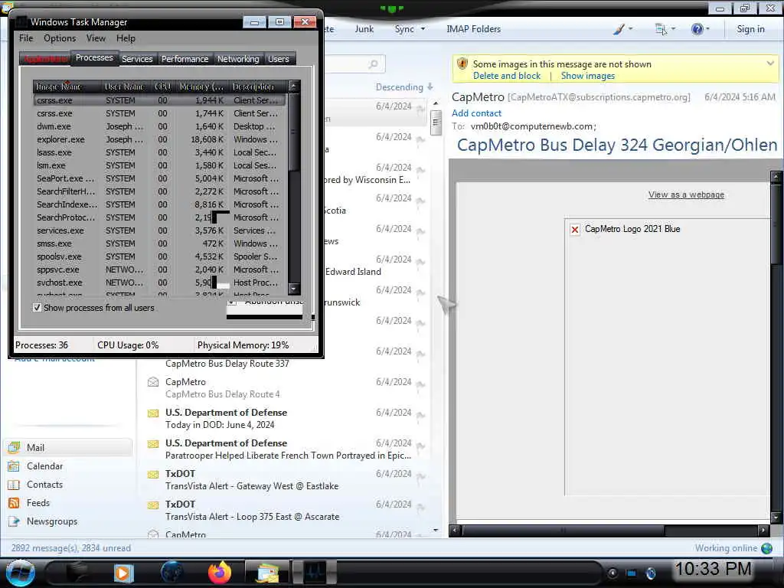The width and height of the screenshot is (784, 588).
Task: Click the reading pane horizontal scrollbar thumb
Action: [x=563, y=530]
